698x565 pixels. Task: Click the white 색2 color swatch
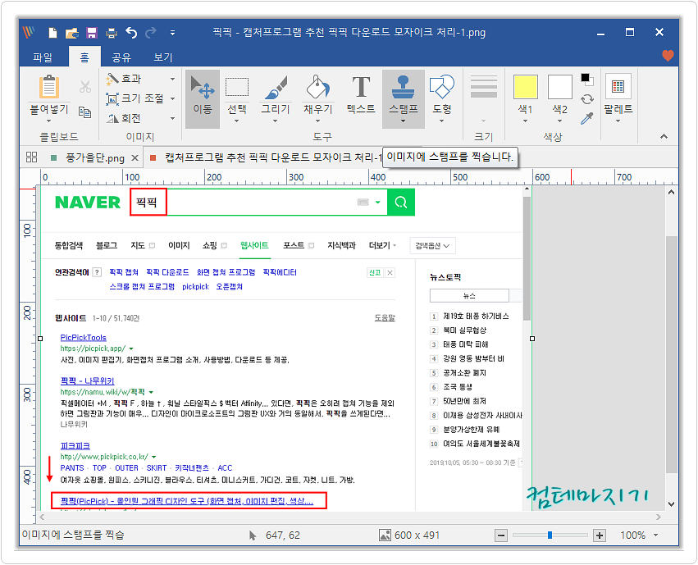(x=559, y=87)
